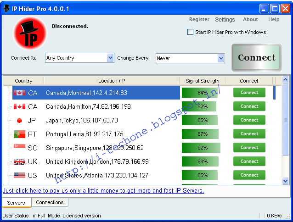Select the Portugal,Leiria,81.92.217.175 row
This screenshot has height=222, width=293.
pos(96,134)
